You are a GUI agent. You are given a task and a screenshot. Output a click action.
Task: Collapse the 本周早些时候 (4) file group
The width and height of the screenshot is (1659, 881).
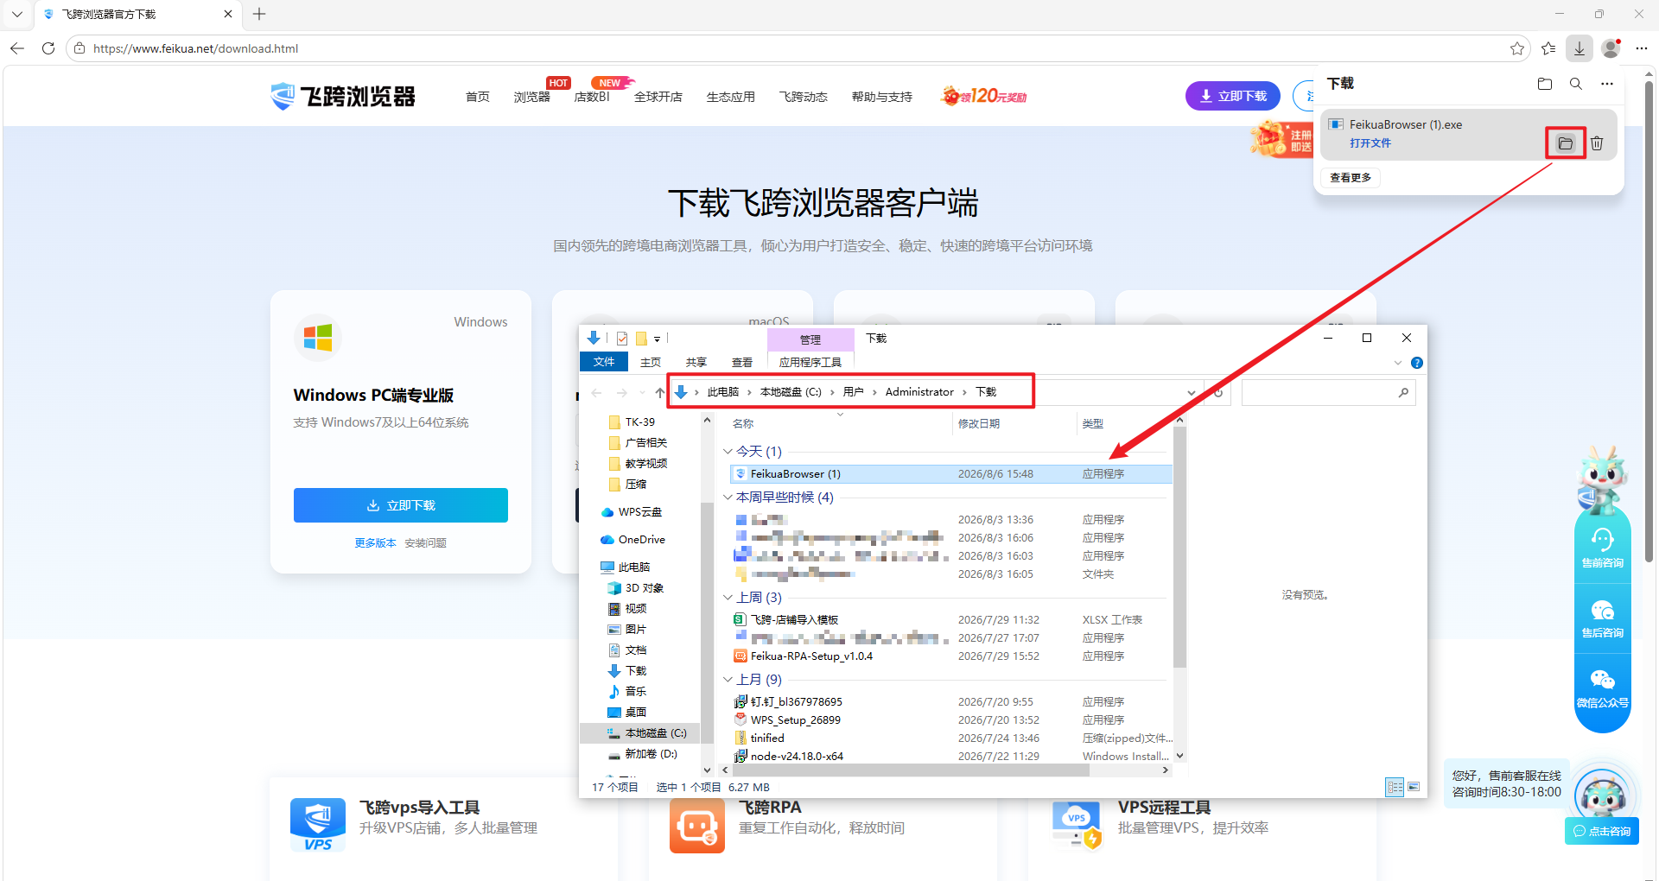pyautogui.click(x=728, y=498)
